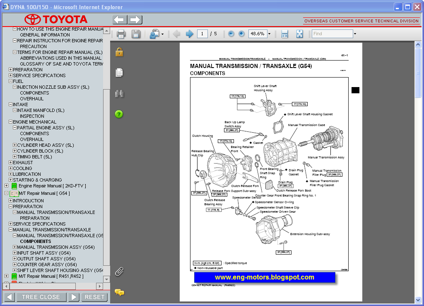Image resolution: width=424 pixels, height=306 pixels.
Task: Expand CYLINDER BLOCK (5L) node
Action: click(14, 151)
